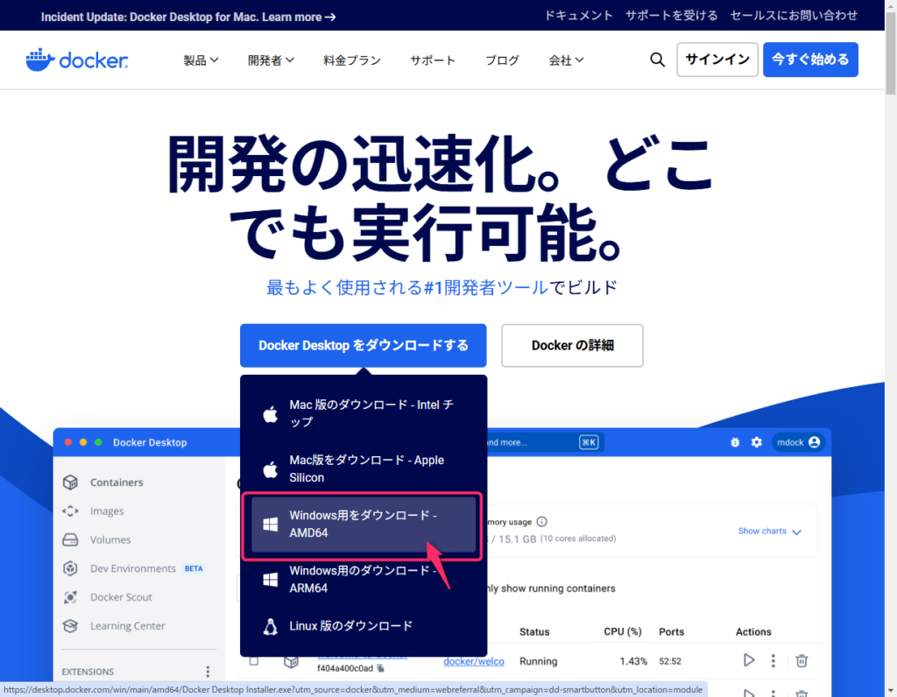Screen dimensions: 897x697
Task: Open the site search magnifier icon
Action: [x=657, y=60]
